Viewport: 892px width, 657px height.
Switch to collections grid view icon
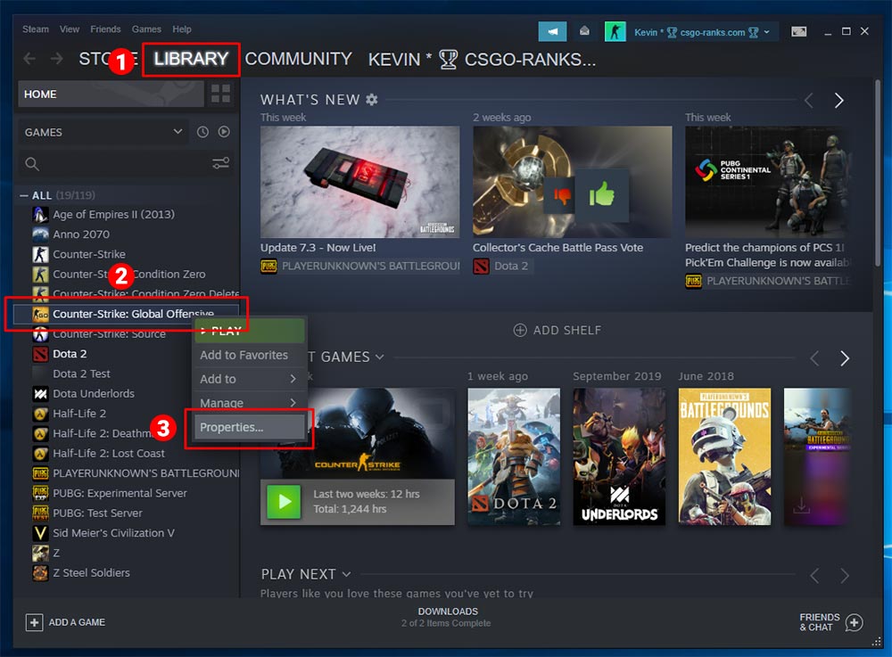click(220, 94)
